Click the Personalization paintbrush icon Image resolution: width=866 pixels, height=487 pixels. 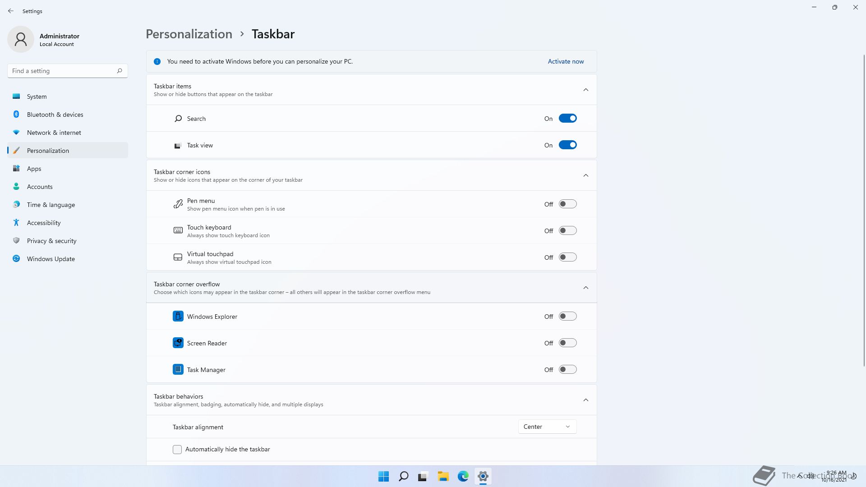click(x=16, y=151)
